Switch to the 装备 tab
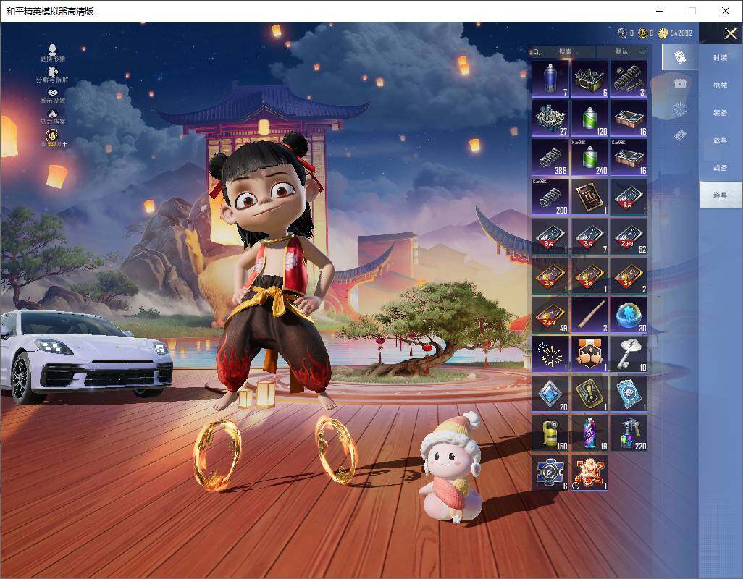 [x=721, y=113]
